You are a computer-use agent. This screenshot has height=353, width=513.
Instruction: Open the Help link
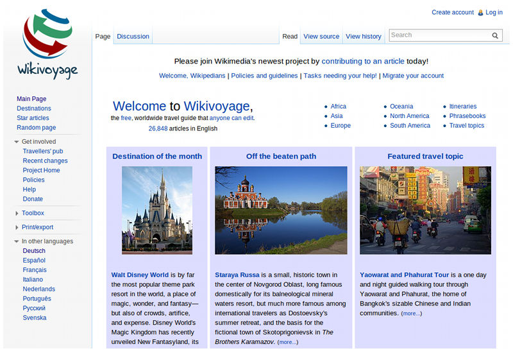pyautogui.click(x=29, y=189)
